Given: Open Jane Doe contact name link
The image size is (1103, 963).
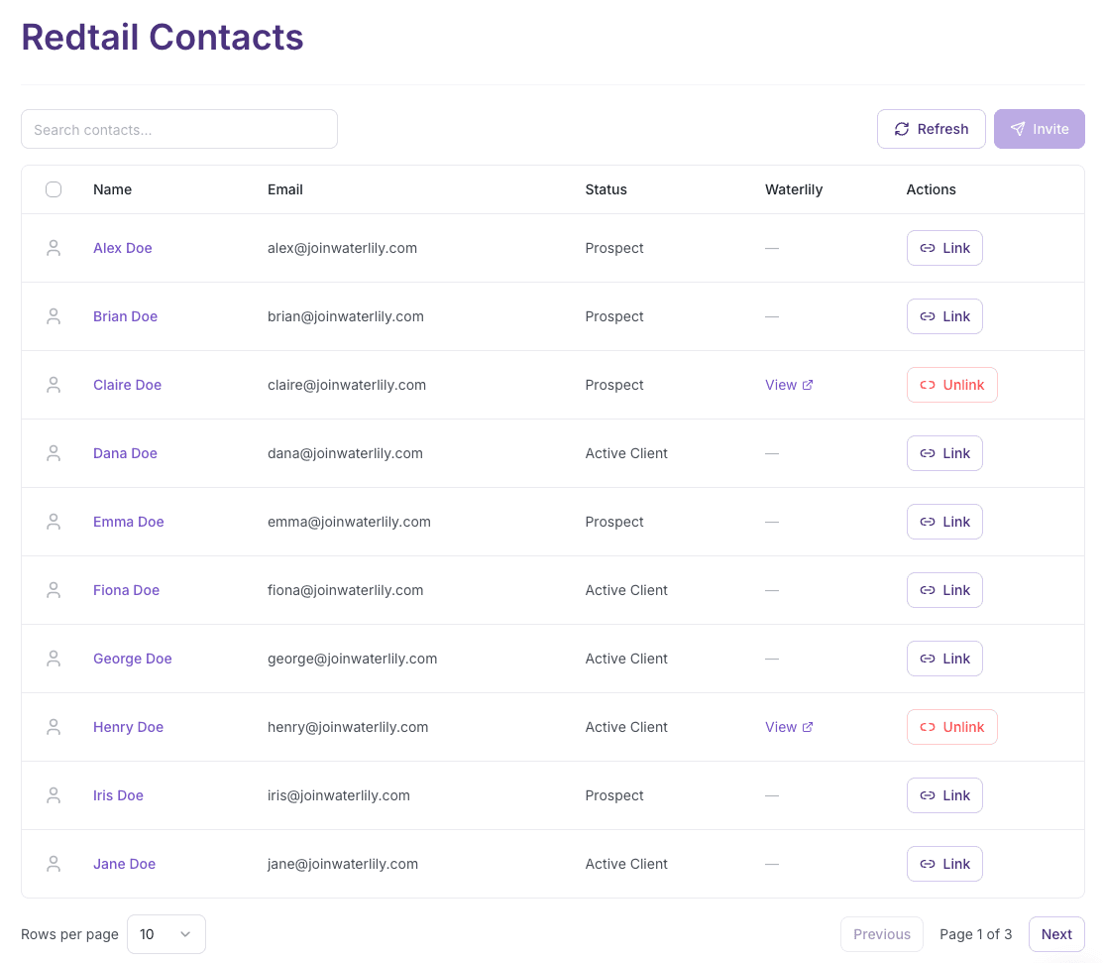Looking at the screenshot, I should (124, 864).
